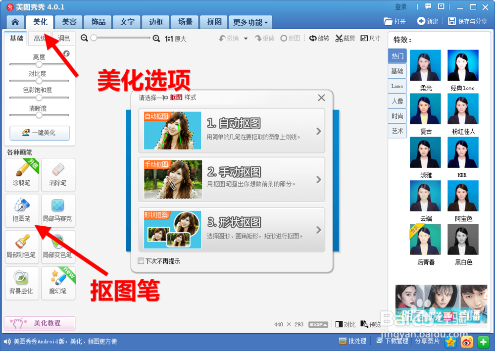The width and height of the screenshot is (495, 351).
Task: Click the EXIF info badge
Action: coord(318,324)
